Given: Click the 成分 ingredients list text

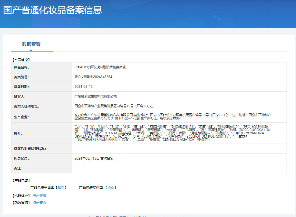Looking at the screenshot, I should (x=172, y=133).
